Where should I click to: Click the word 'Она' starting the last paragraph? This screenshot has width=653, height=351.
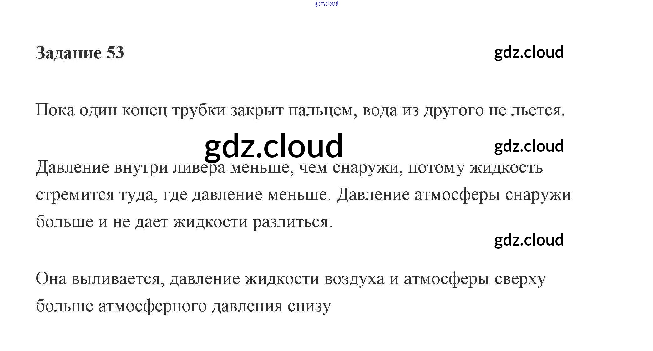click(51, 278)
